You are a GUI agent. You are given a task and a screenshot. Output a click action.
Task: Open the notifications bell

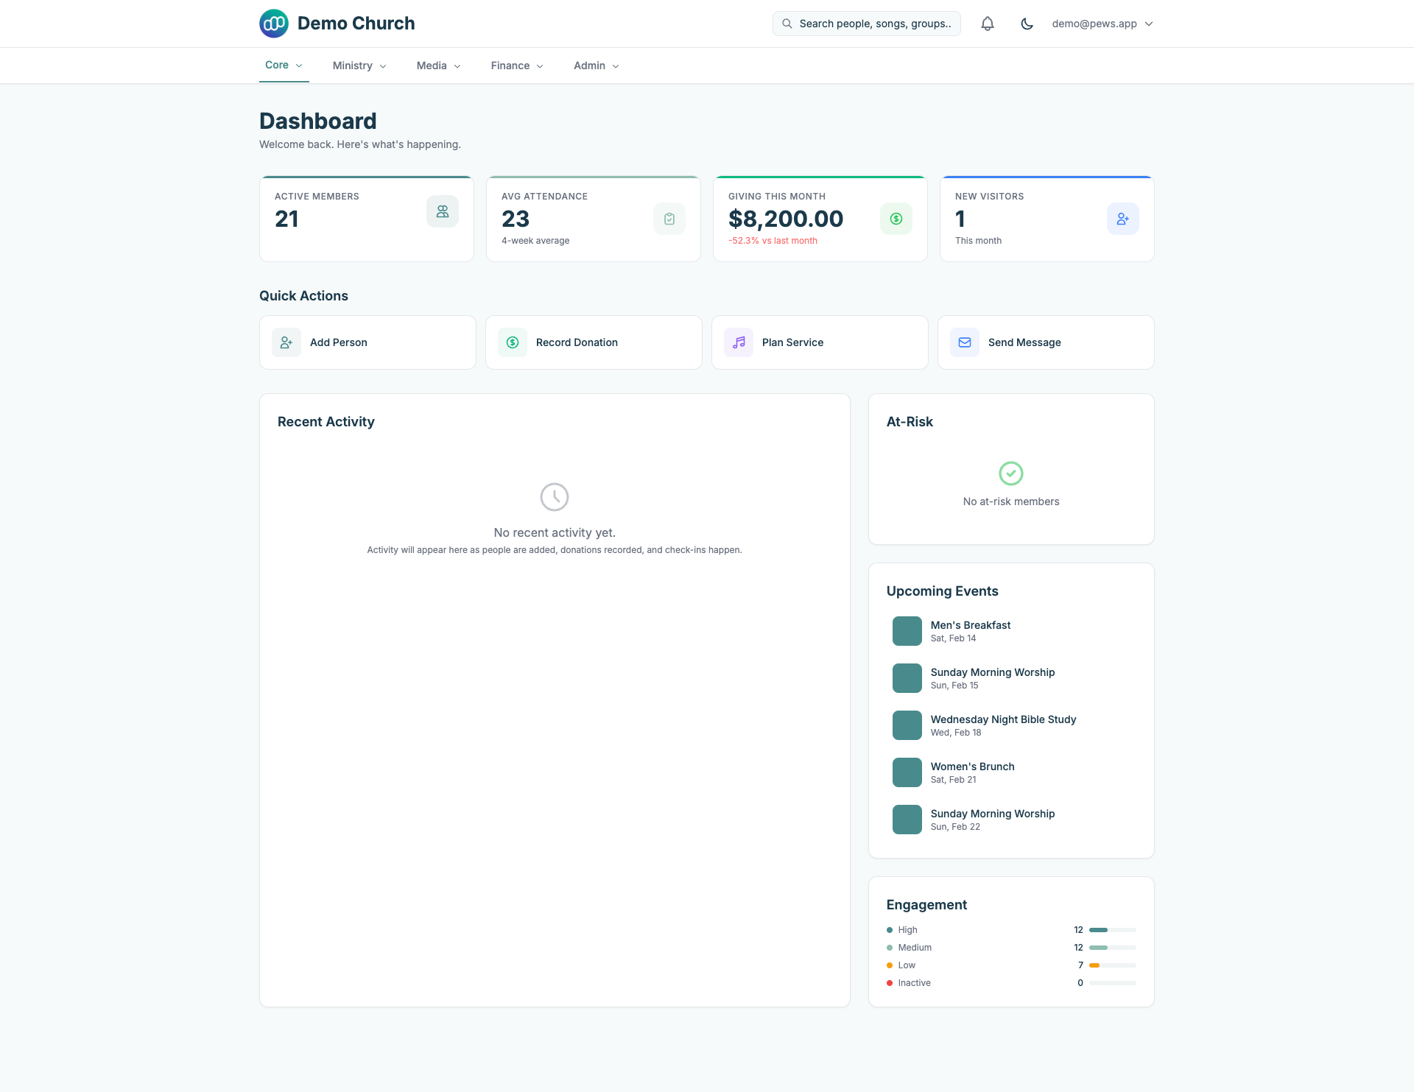point(987,23)
